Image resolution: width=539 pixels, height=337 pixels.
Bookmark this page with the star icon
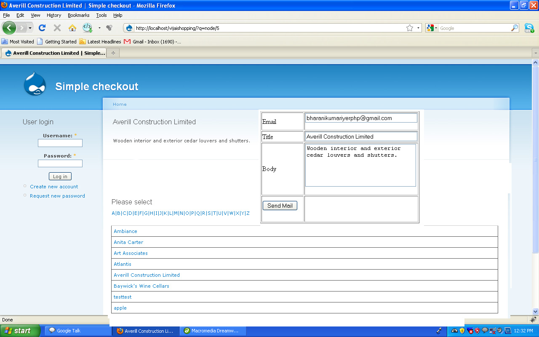409,28
